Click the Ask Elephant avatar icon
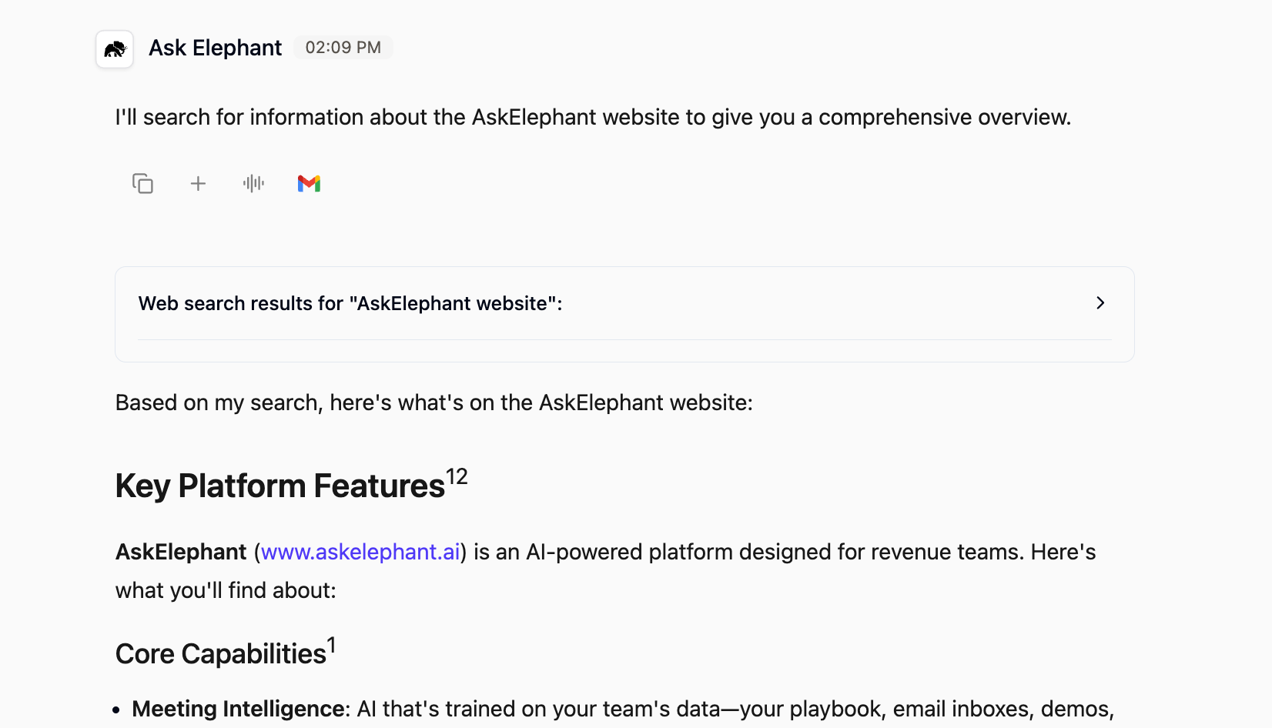Image resolution: width=1272 pixels, height=728 pixels. pyautogui.click(x=115, y=49)
